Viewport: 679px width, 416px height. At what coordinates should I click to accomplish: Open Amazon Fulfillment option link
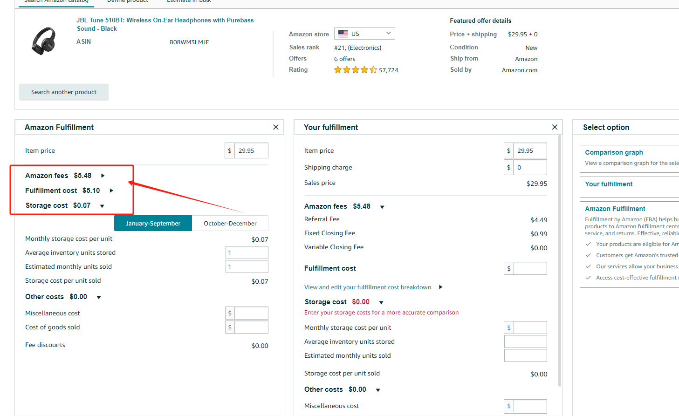(x=615, y=209)
